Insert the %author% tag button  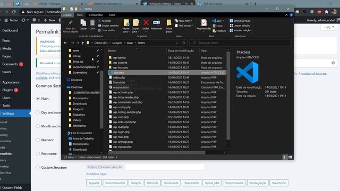click(x=279, y=183)
